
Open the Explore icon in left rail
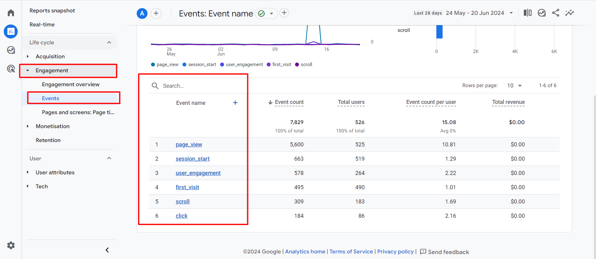pos(11,50)
